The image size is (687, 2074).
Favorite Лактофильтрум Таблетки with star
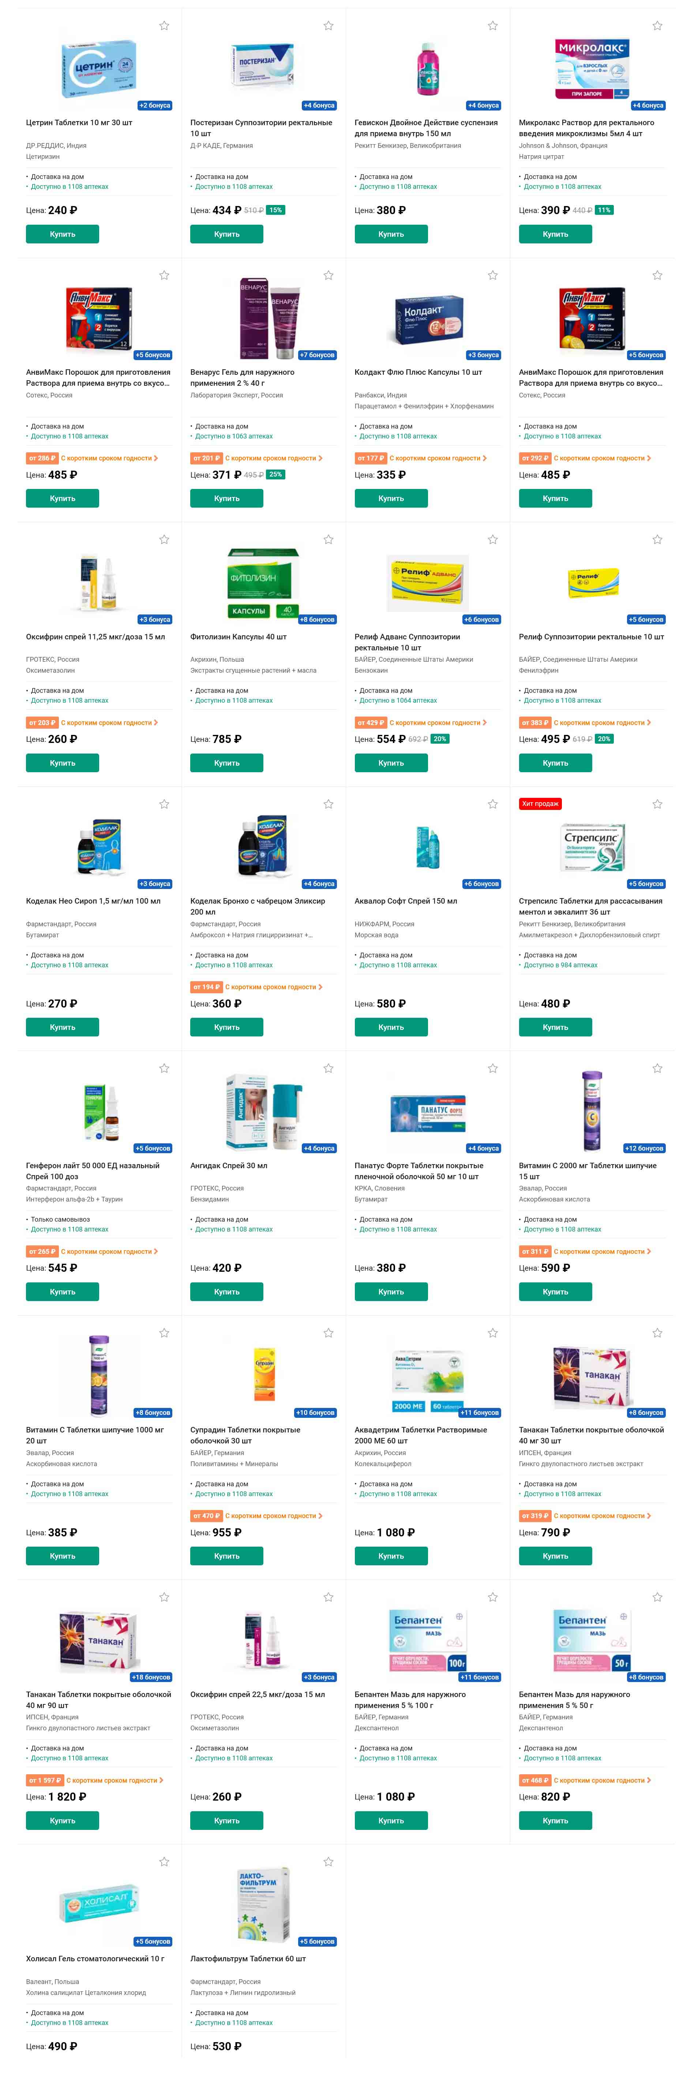pos(328,1861)
